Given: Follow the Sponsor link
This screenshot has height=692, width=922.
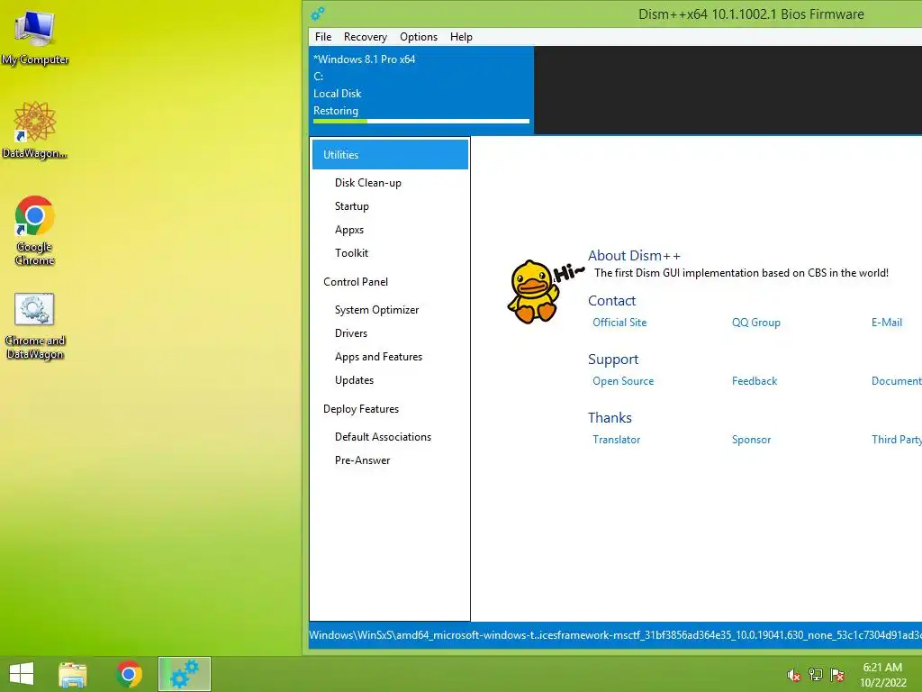Looking at the screenshot, I should (752, 440).
